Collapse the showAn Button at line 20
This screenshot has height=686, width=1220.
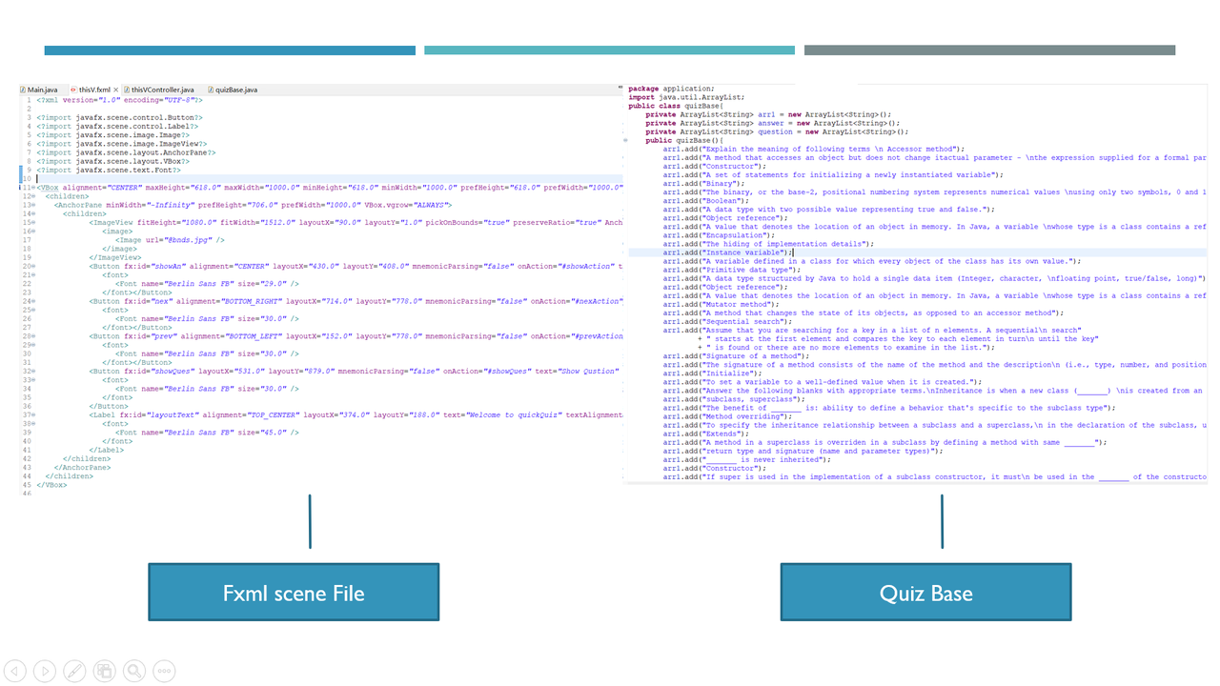pos(34,266)
